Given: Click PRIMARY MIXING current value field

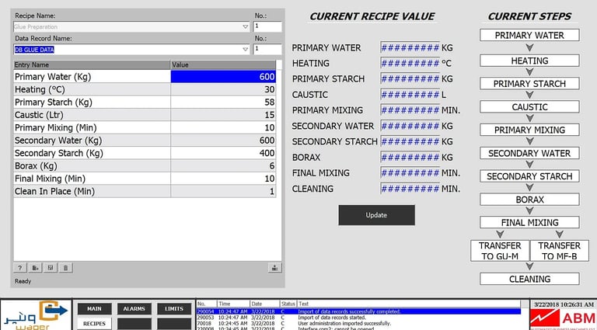Looking at the screenshot, I should click(410, 110).
